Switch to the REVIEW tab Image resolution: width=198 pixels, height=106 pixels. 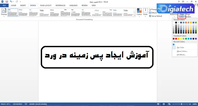click(x=84, y=6)
